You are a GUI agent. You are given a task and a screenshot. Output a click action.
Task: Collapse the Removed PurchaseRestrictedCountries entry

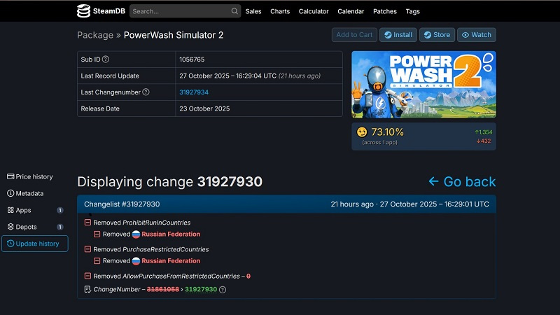(x=87, y=249)
